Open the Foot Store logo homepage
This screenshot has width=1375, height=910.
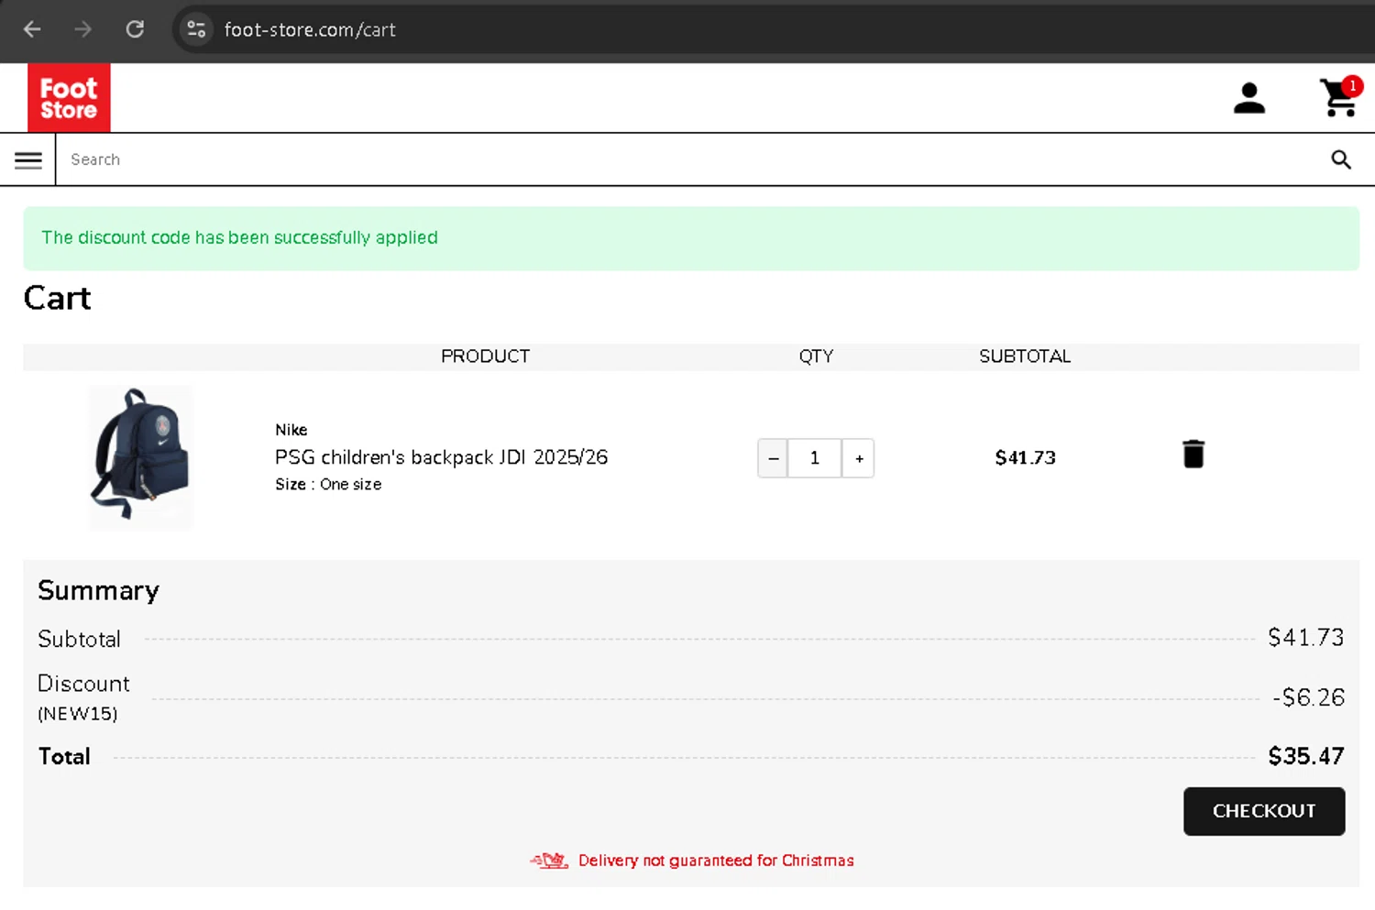coord(69,98)
